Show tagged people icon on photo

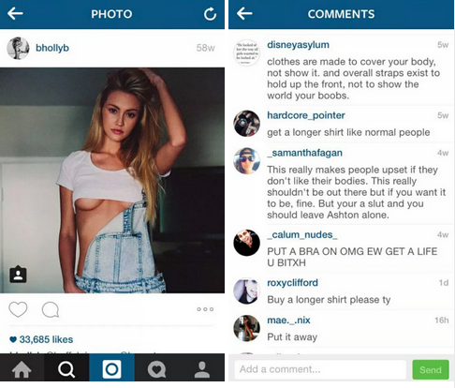pyautogui.click(x=18, y=275)
